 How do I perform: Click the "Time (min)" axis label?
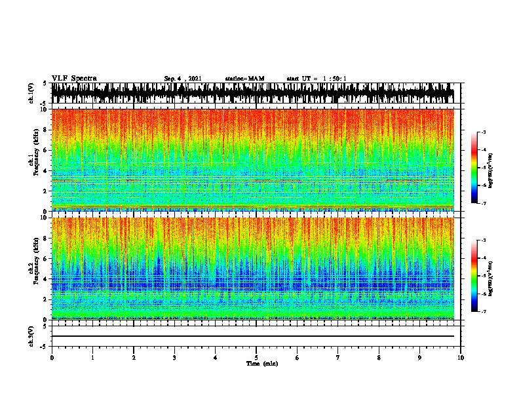pos(262,364)
